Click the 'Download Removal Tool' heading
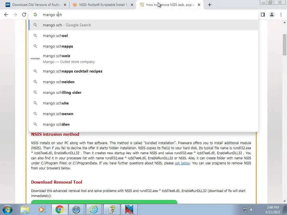The width and height of the screenshot is (287, 215). pos(57,182)
